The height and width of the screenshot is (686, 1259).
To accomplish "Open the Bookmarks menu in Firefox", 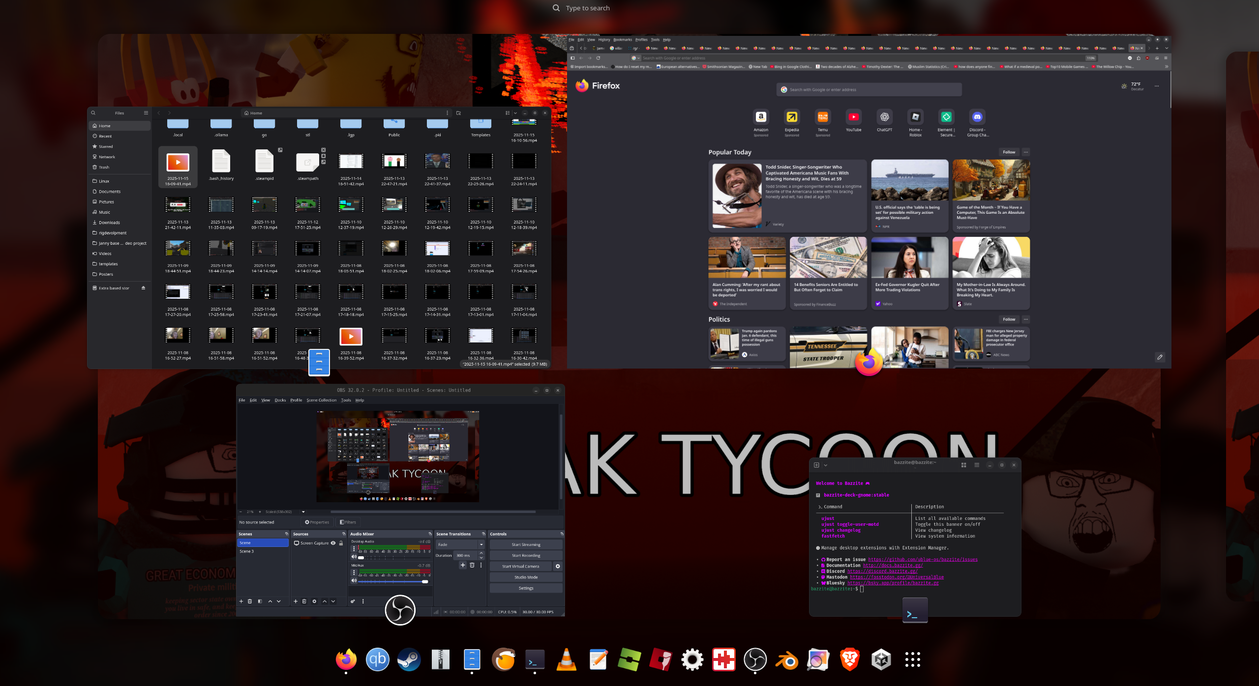I will (x=623, y=39).
